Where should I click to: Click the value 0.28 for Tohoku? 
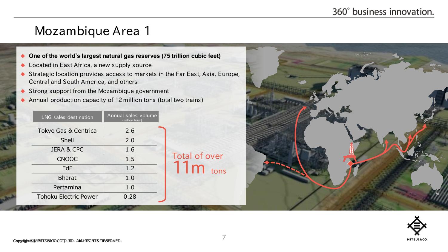130,197
